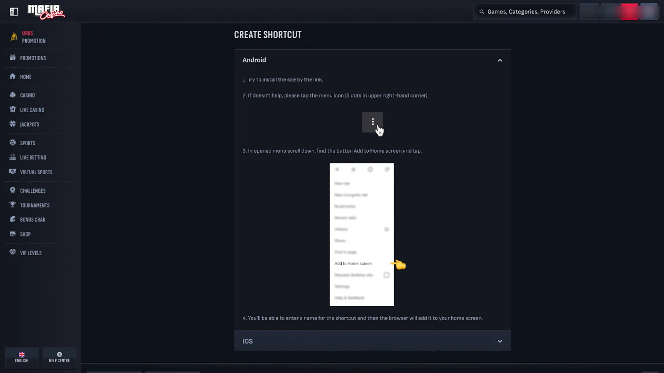Collapse the Android section chevron
The image size is (664, 373).
click(x=500, y=60)
